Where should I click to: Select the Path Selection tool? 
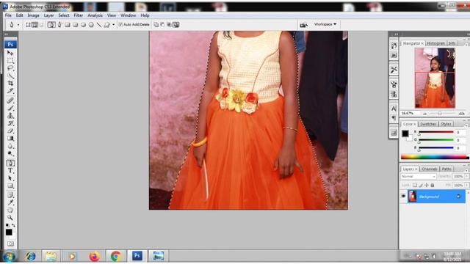point(10,178)
